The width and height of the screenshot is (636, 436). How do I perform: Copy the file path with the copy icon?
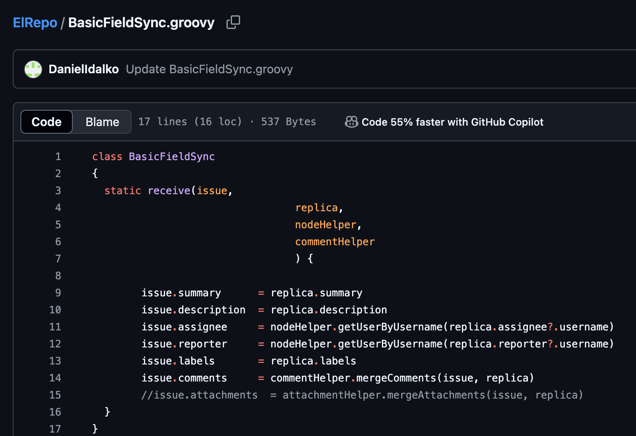[233, 22]
